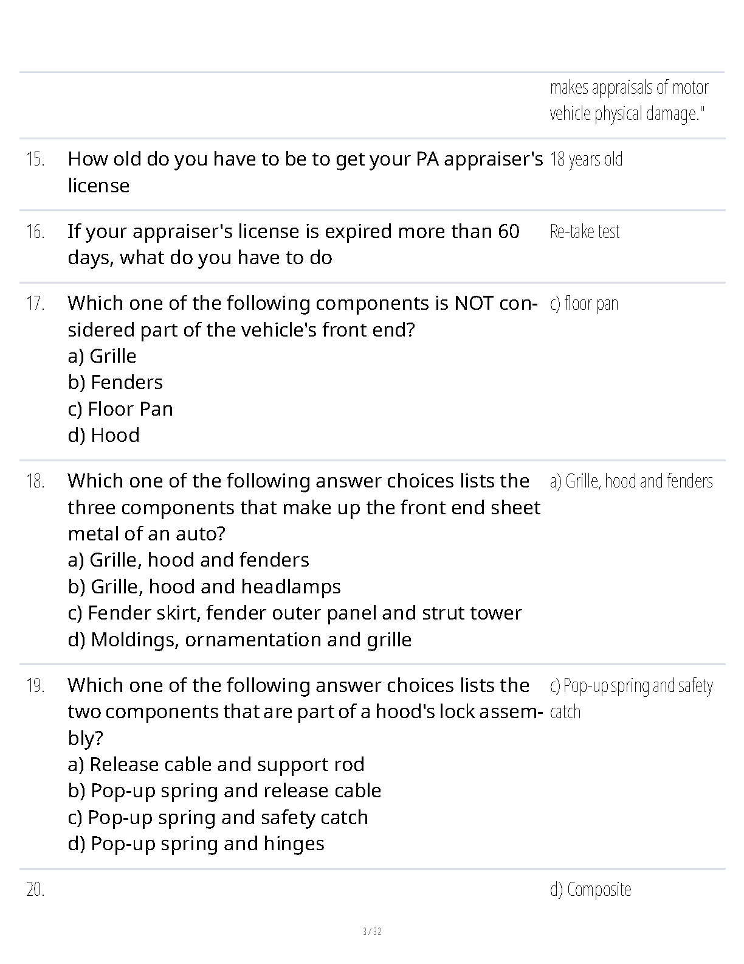Select the "Re-take test" answer text
744x964 pixels.
(585, 232)
